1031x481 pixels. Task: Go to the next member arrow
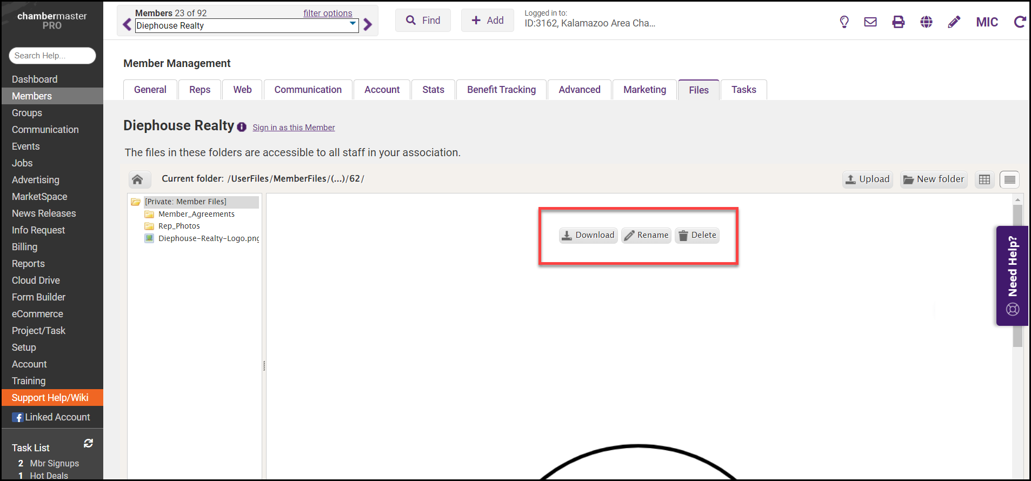click(368, 25)
